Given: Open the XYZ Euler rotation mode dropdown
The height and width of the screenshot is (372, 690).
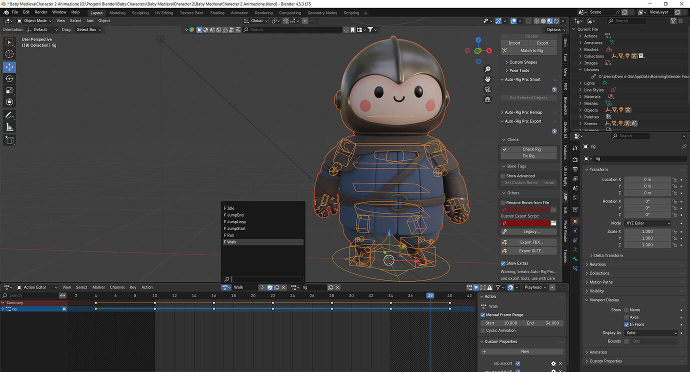Looking at the screenshot, I should [647, 223].
